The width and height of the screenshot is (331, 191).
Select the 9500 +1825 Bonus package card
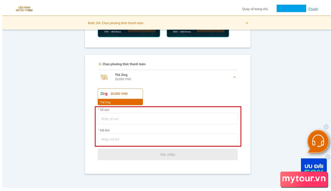pyautogui.click(x=198, y=33)
